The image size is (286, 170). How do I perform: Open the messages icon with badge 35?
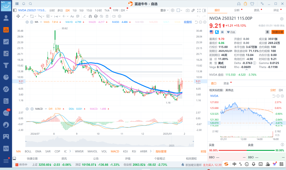pos(6,113)
